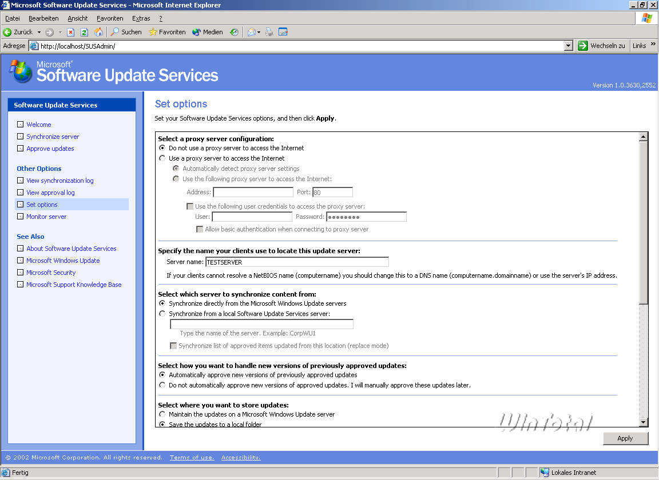Open the Favoriten toolbar button

click(167, 32)
